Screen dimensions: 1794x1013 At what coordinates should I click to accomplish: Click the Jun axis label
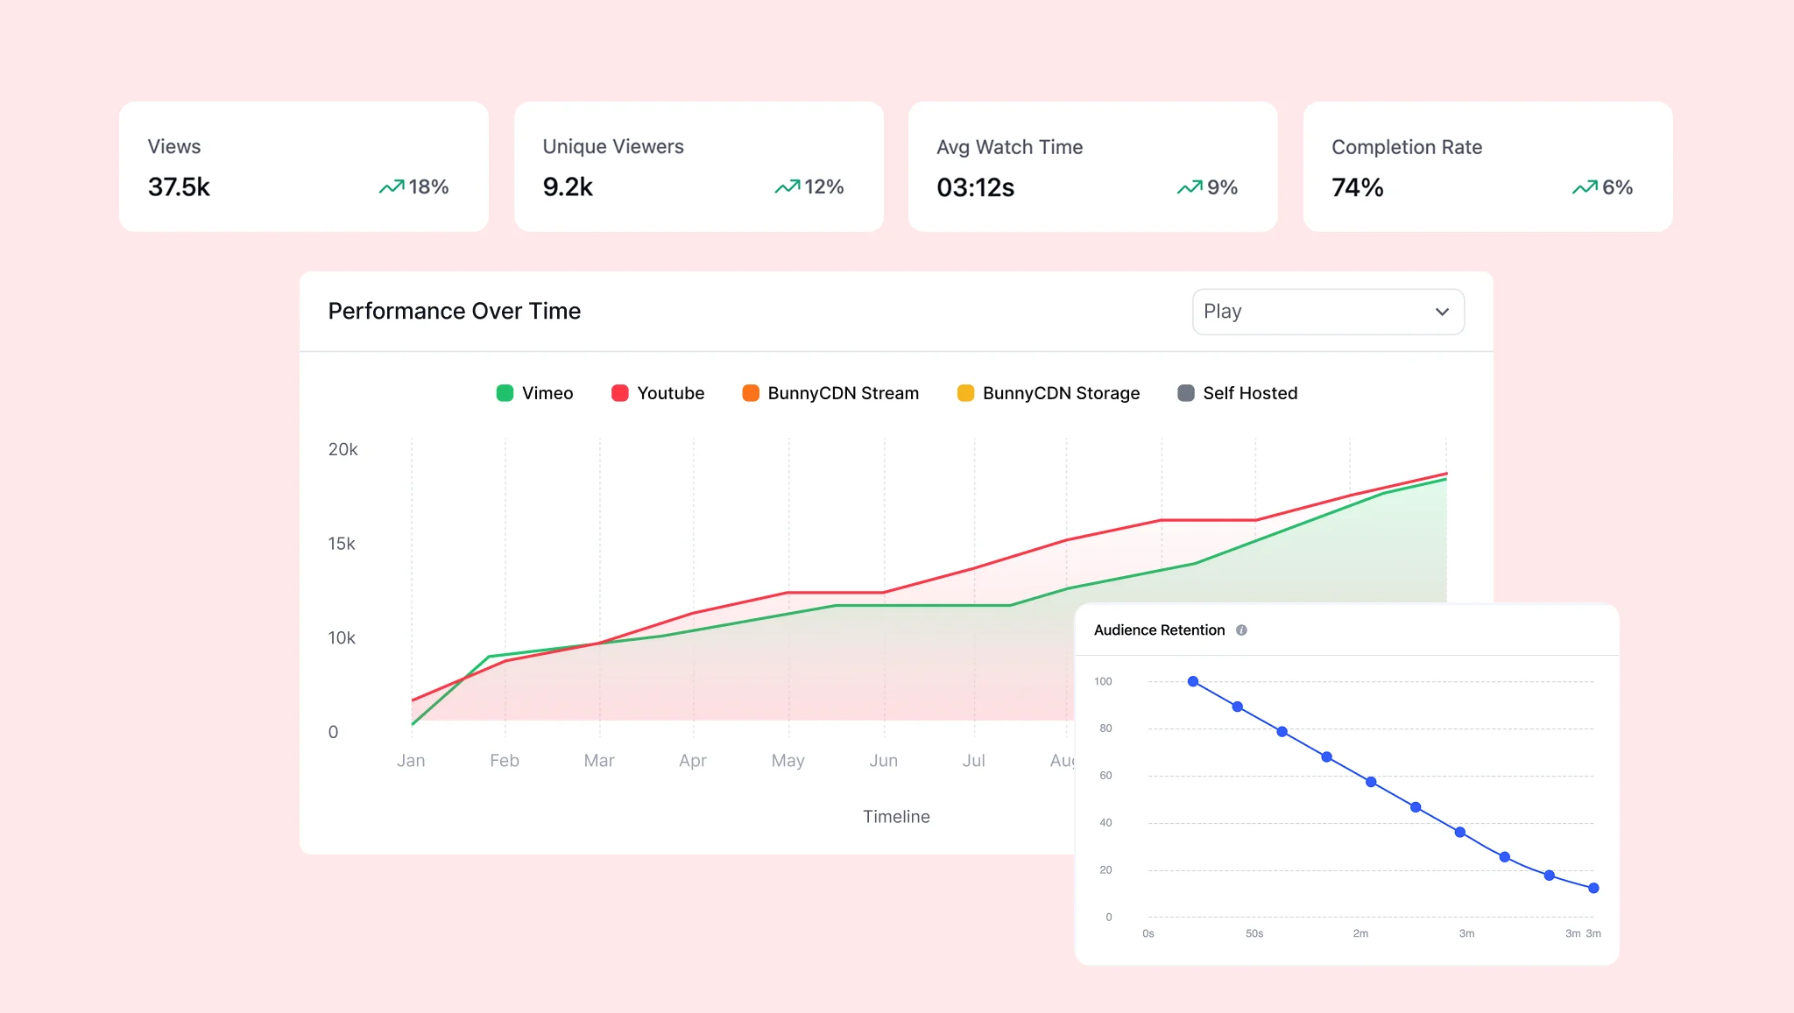(x=884, y=761)
